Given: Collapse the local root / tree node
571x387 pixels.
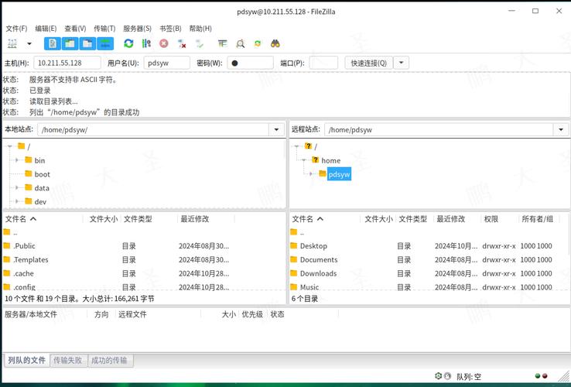Looking at the screenshot, I should pyautogui.click(x=10, y=146).
